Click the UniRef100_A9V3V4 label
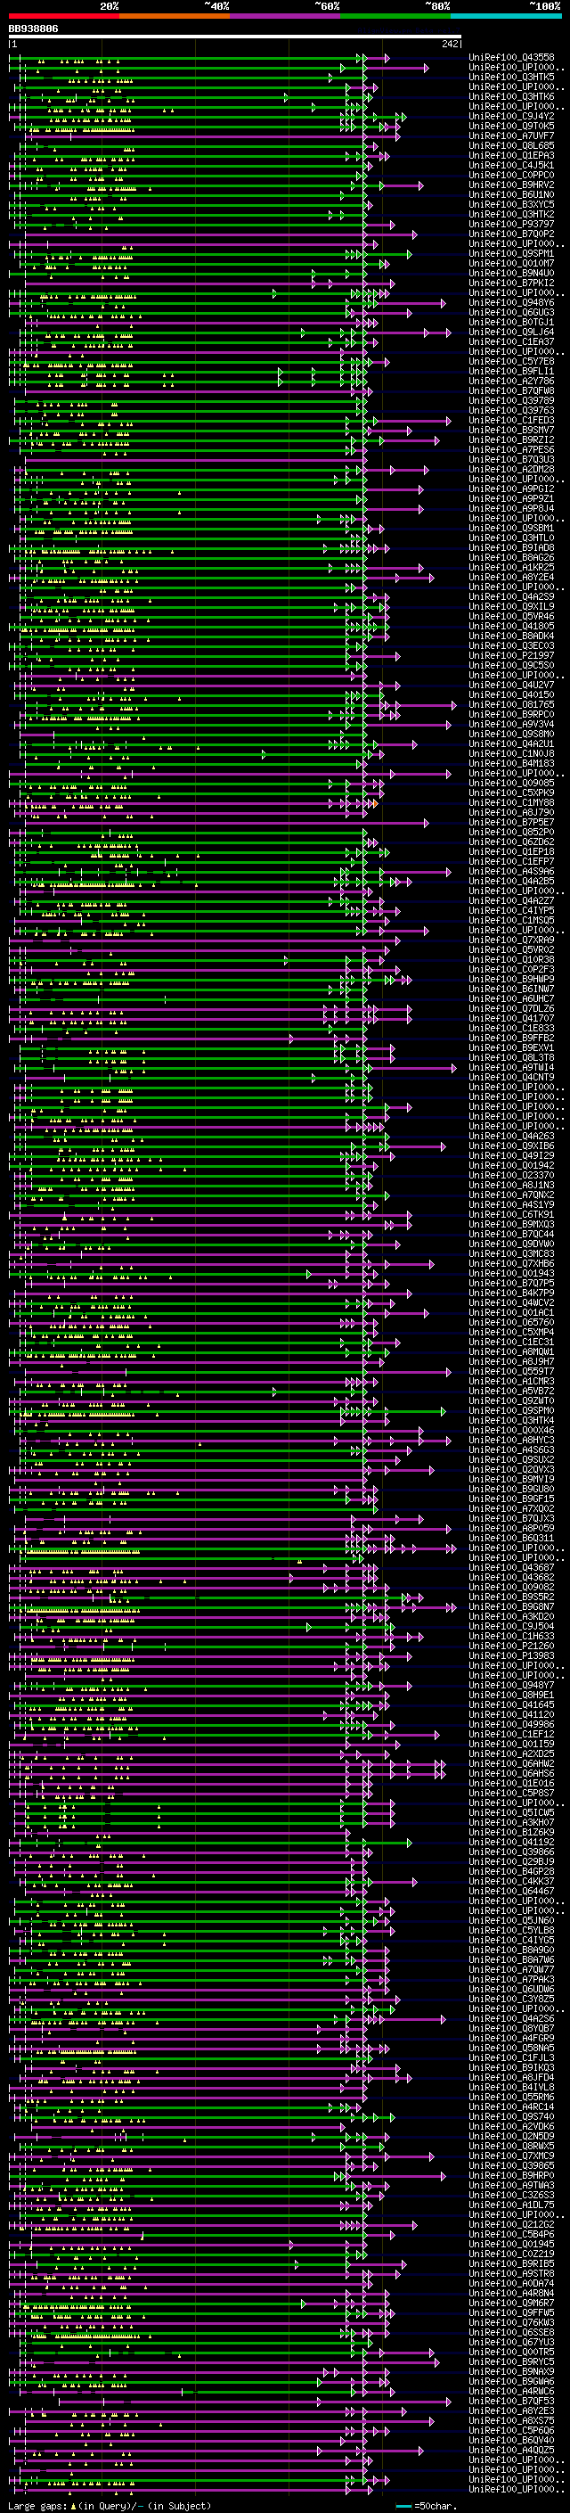 pyautogui.click(x=510, y=724)
